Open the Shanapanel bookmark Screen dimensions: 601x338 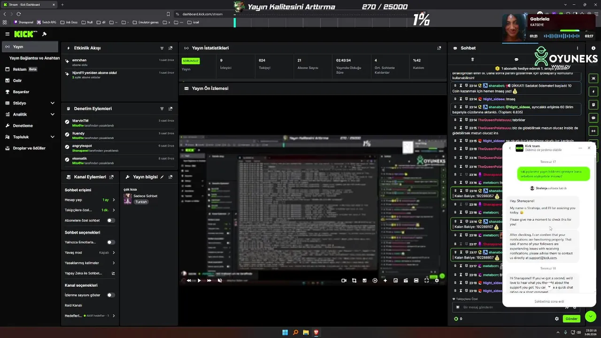(24, 22)
